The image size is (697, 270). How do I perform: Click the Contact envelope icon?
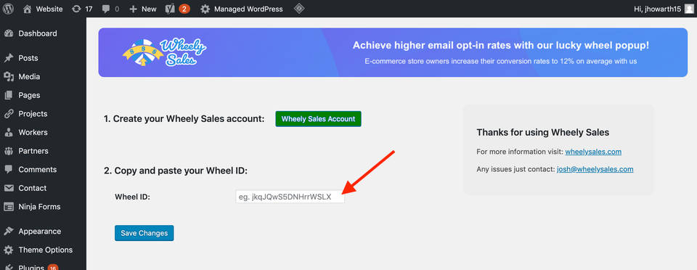[x=9, y=188]
